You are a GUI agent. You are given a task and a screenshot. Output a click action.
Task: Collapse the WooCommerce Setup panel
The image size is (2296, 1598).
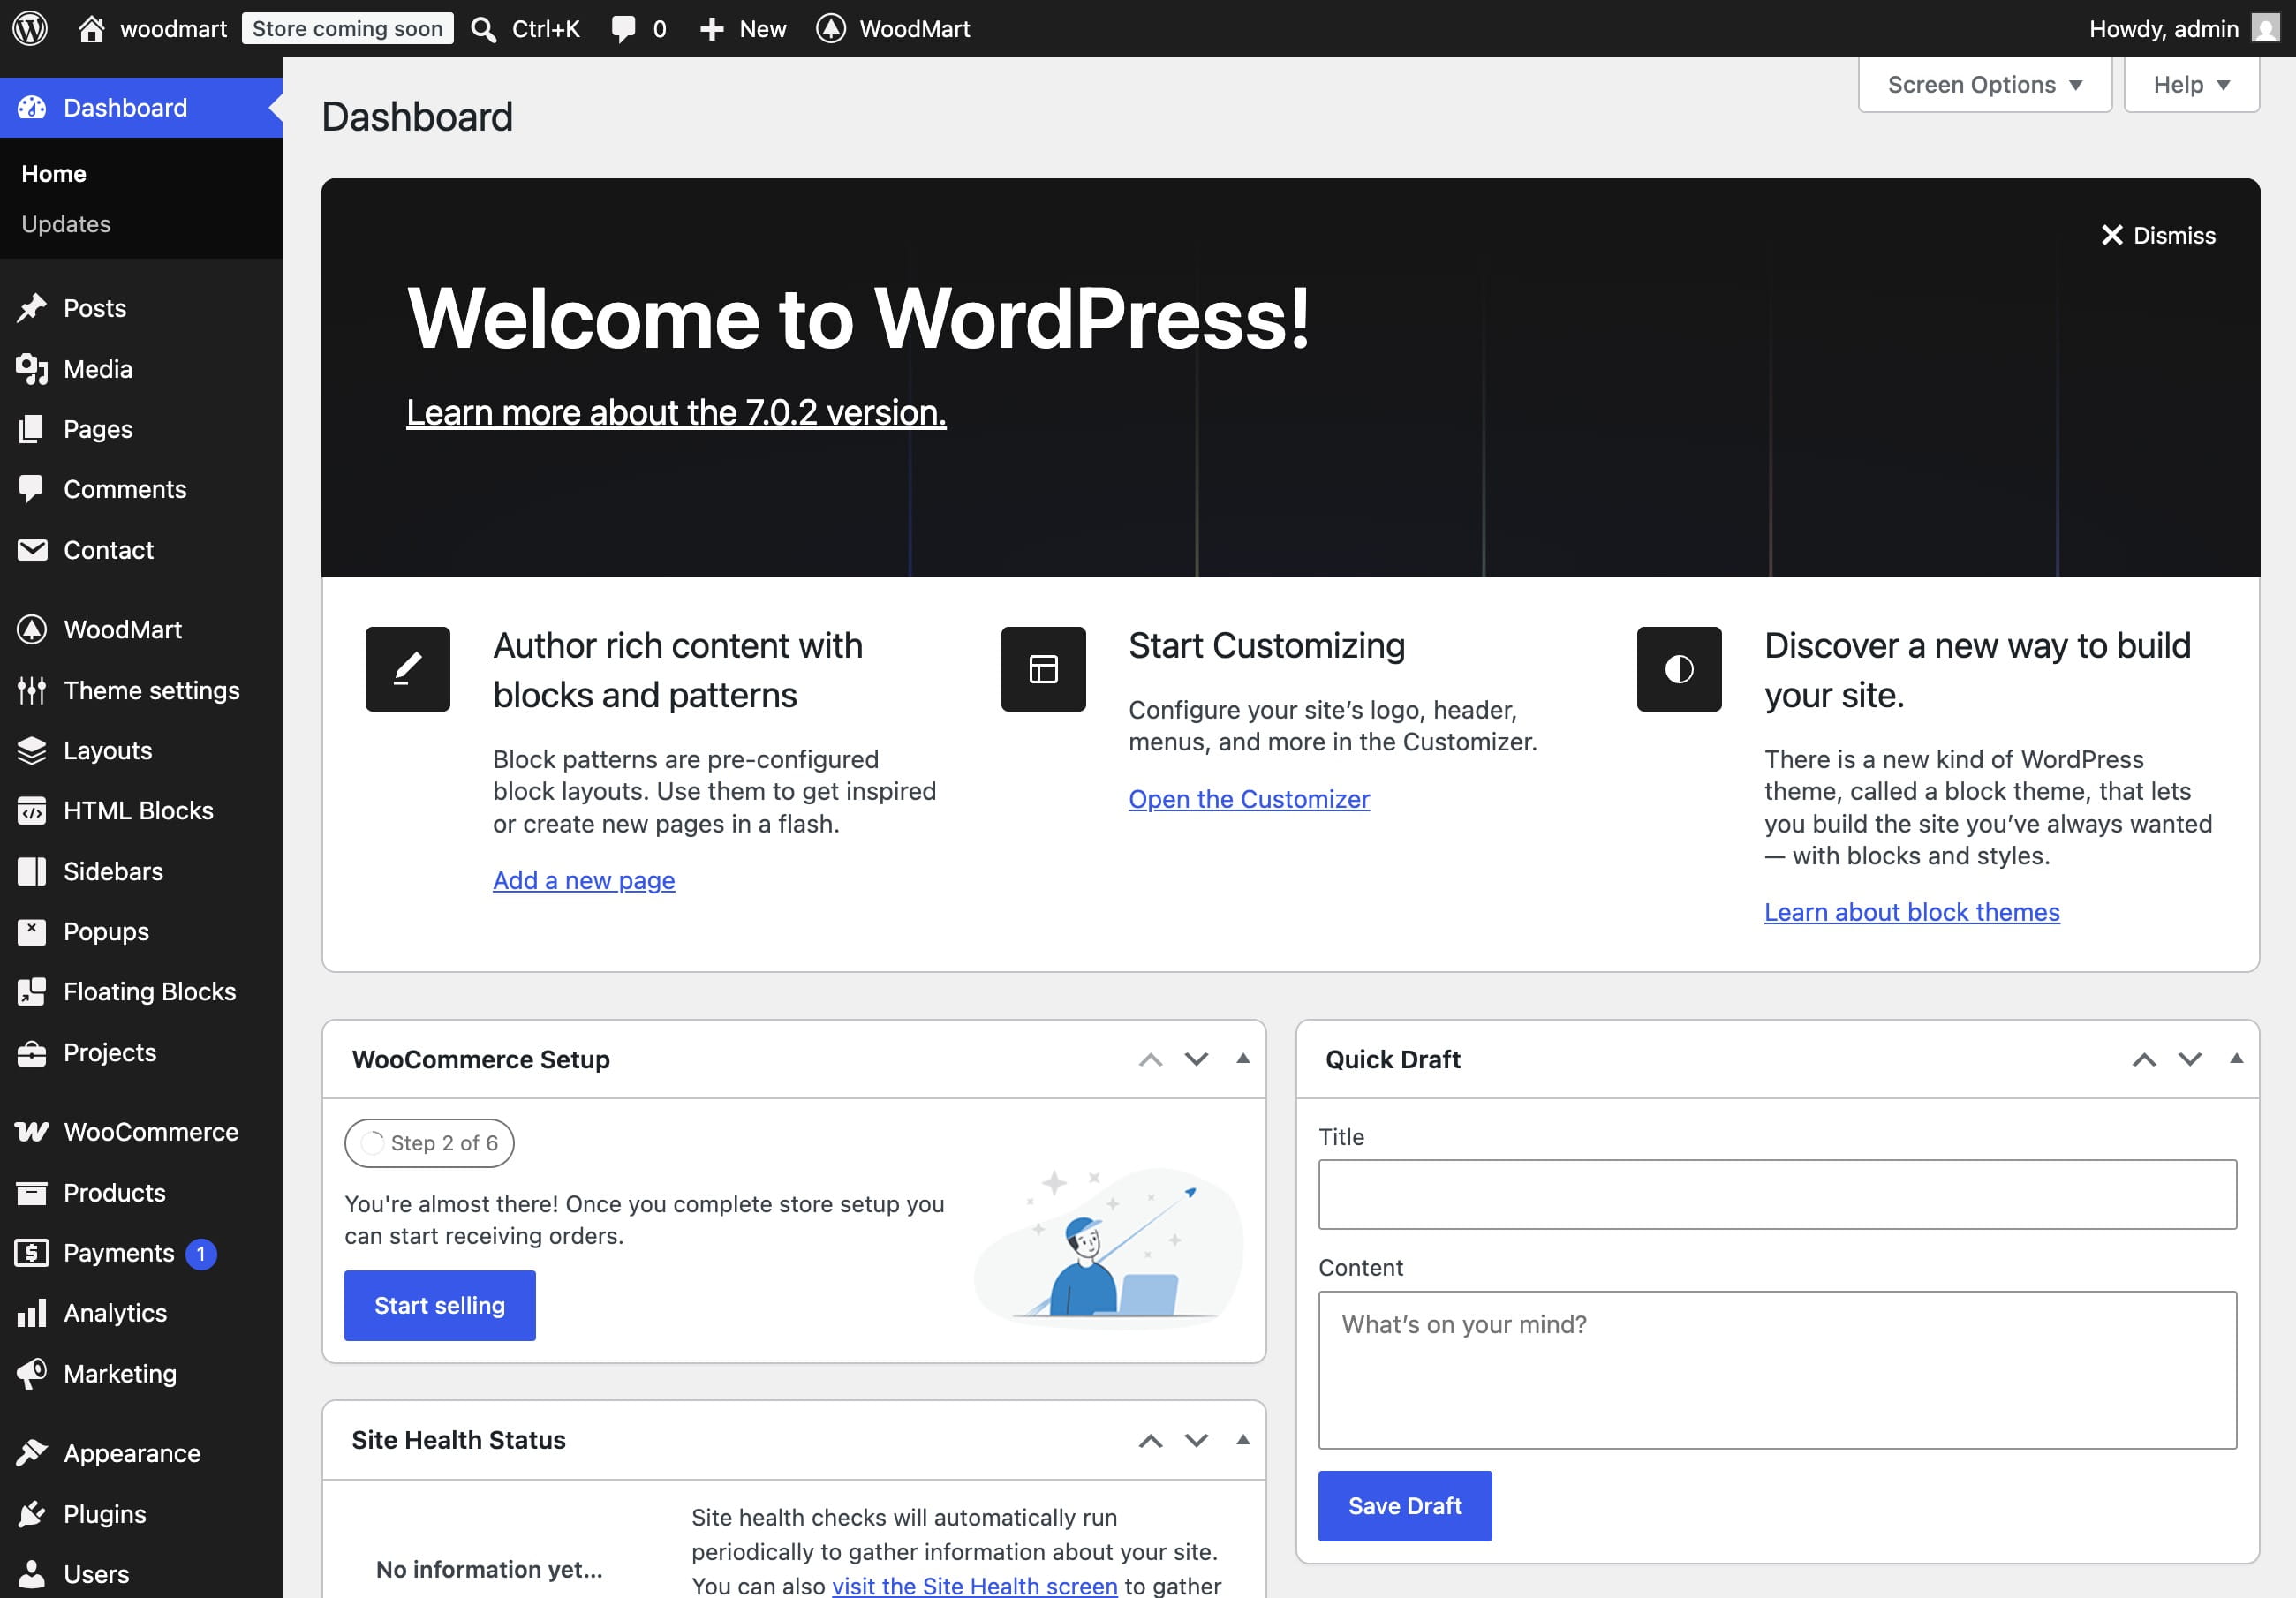1243,1059
